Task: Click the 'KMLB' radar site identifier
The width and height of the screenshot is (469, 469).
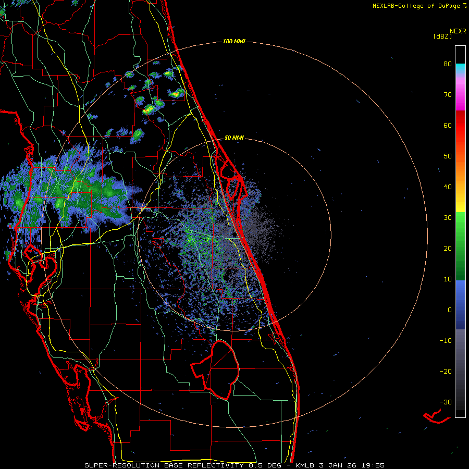Action: (x=305, y=465)
